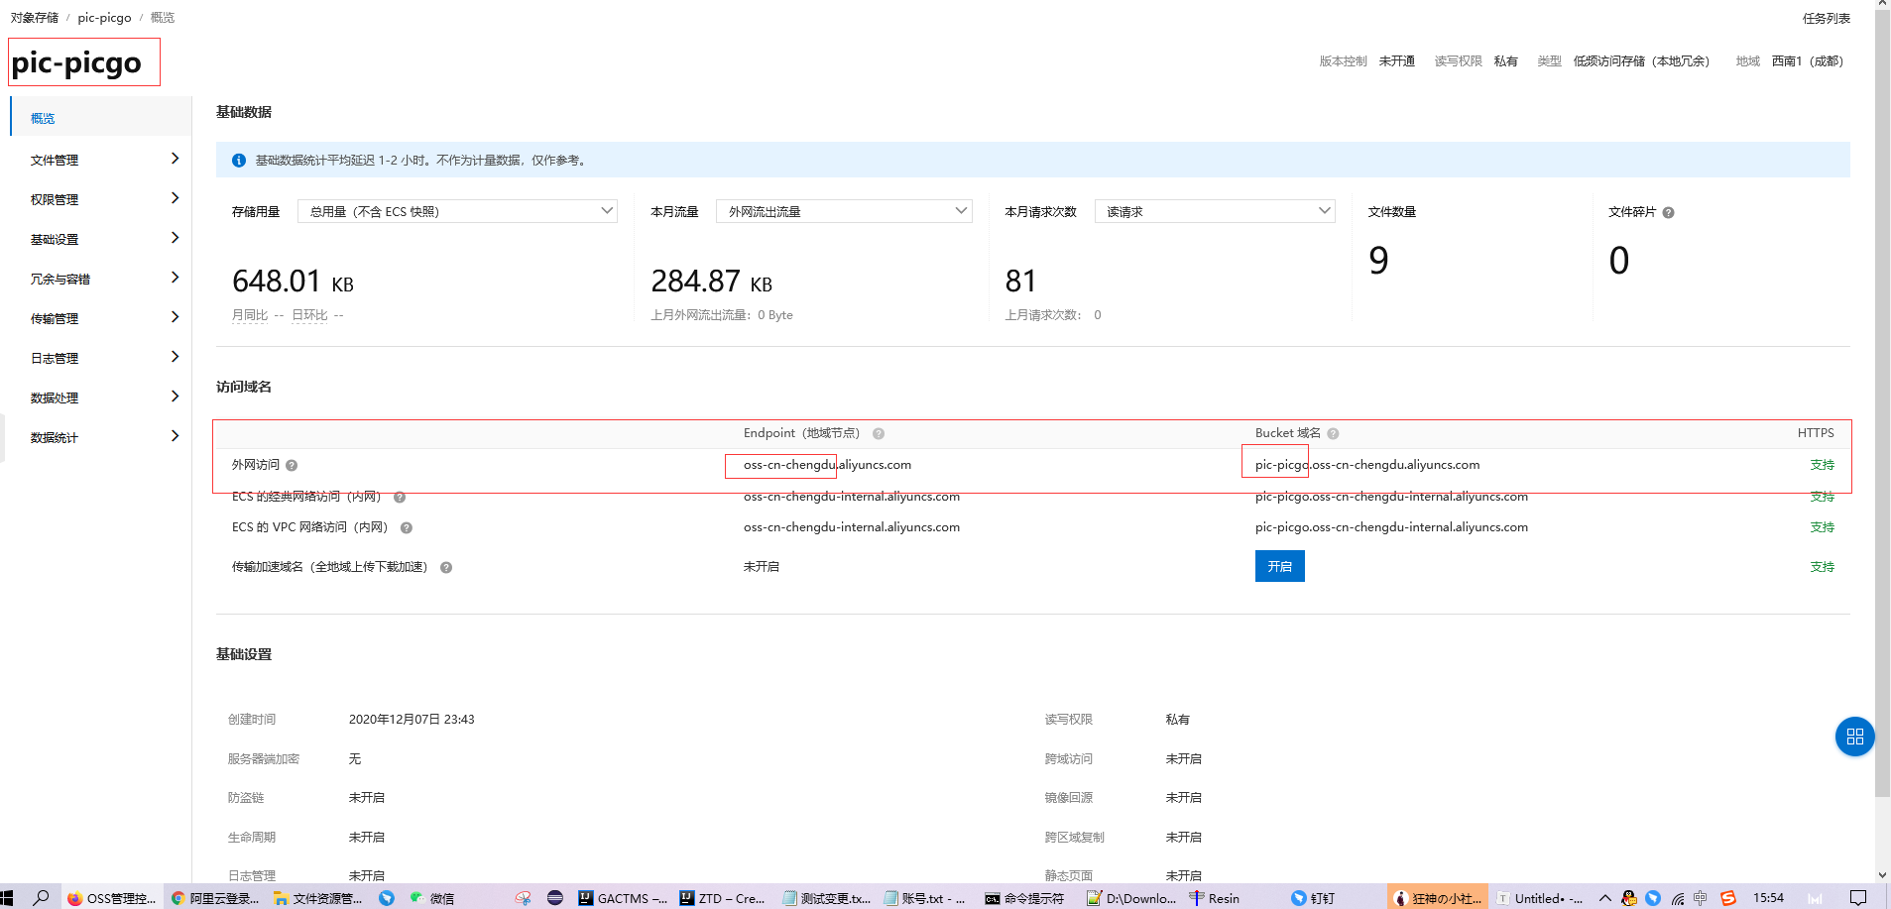Open the 存储用量 总用量 dropdown
The width and height of the screenshot is (1891, 909).
pyautogui.click(x=457, y=211)
